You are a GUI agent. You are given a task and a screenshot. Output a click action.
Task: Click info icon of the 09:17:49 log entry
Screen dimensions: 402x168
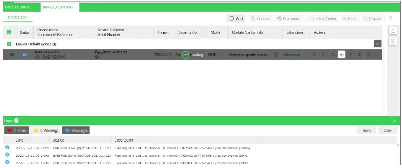(x=8, y=155)
